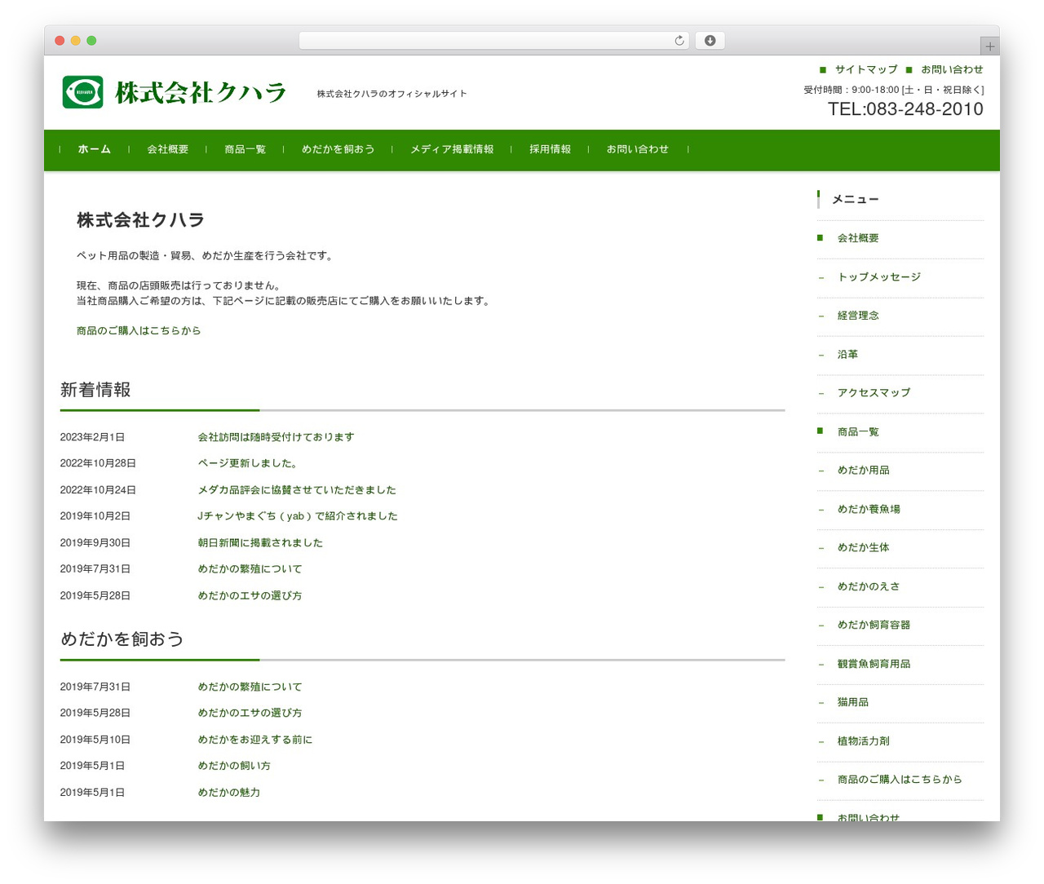Open 商品のご購入はこちらから in the sidebar

900,780
